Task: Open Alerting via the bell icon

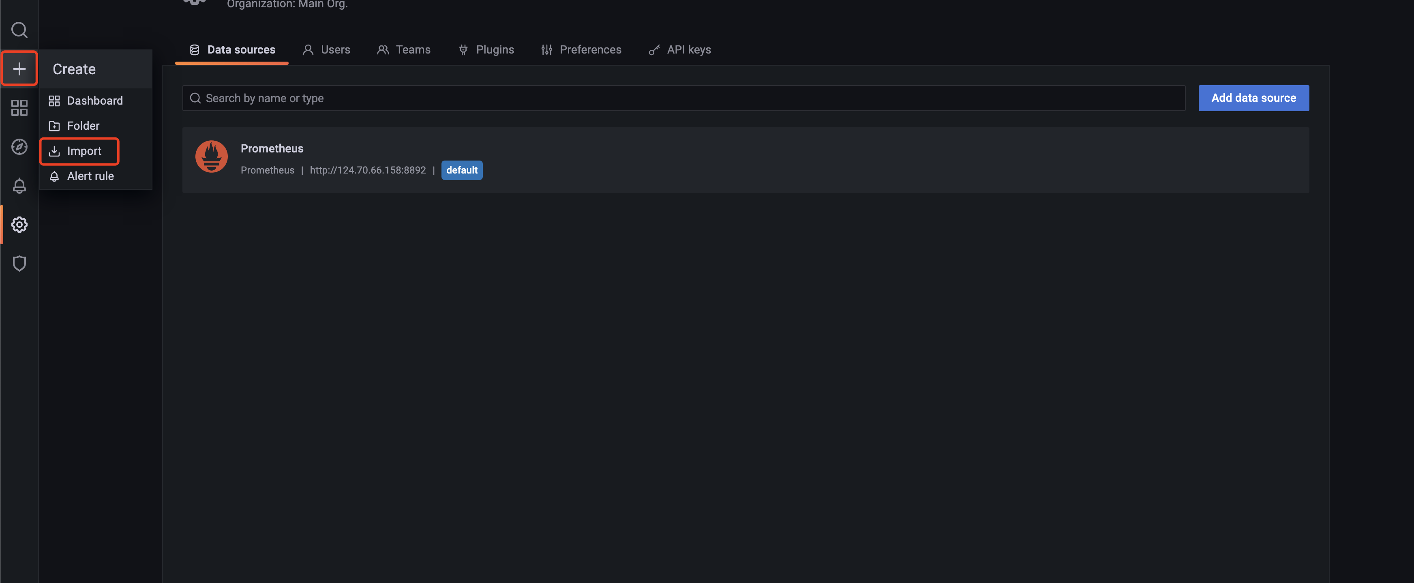Action: (x=19, y=186)
